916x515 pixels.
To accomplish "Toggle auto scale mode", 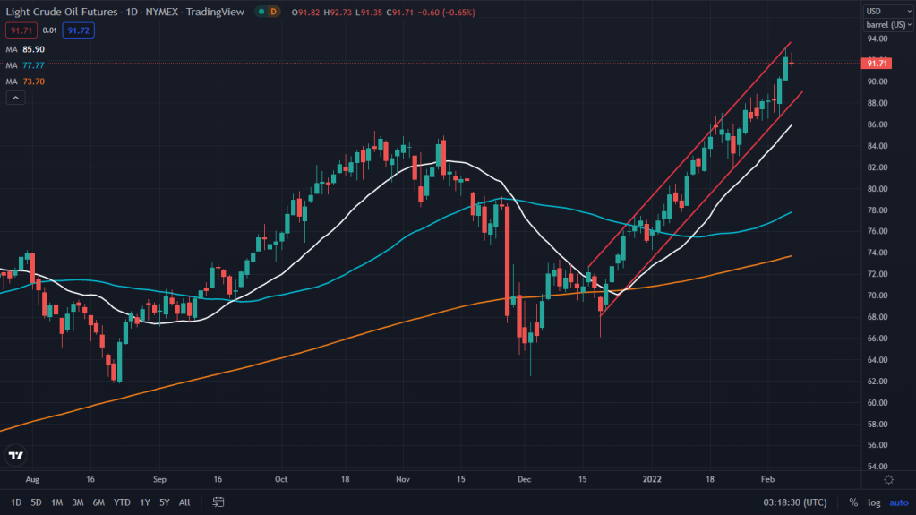I will pos(897,502).
